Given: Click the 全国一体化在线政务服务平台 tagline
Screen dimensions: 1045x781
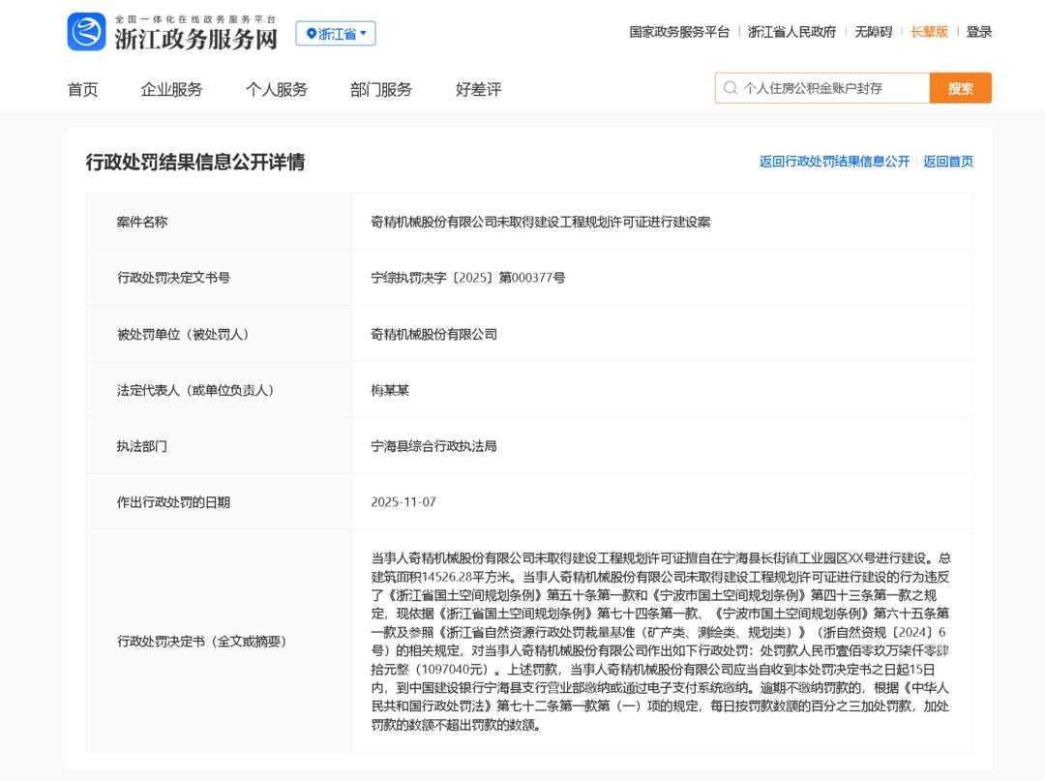Looking at the screenshot, I should coord(195,19).
